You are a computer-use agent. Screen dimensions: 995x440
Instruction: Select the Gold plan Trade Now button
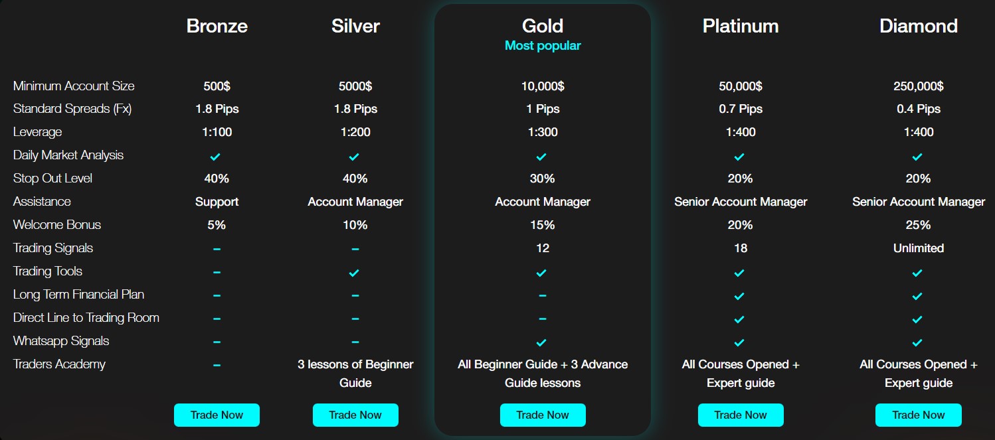543,415
